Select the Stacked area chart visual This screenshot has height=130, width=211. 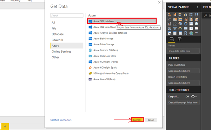click(180, 19)
